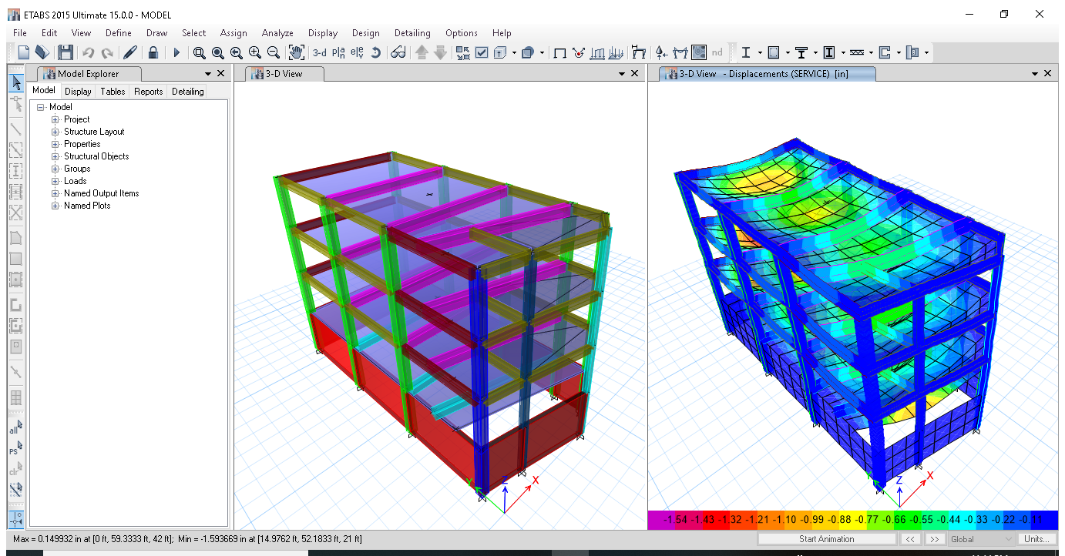Toggle Set Display Options checkmark icon
The width and height of the screenshot is (1065, 556).
point(482,52)
